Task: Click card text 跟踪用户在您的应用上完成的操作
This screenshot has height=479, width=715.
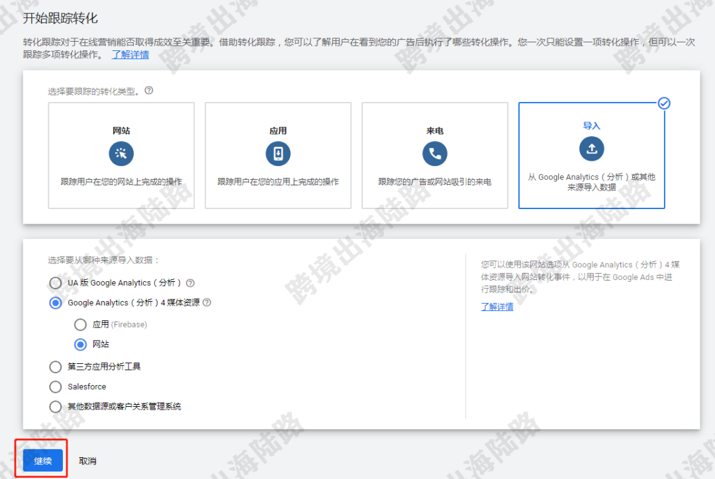Action: point(278,182)
